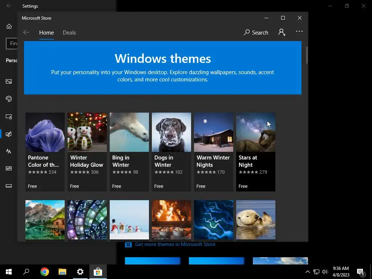Image resolution: width=372 pixels, height=279 pixels.
Task: Open the Windows Start menu
Action: tap(9, 272)
